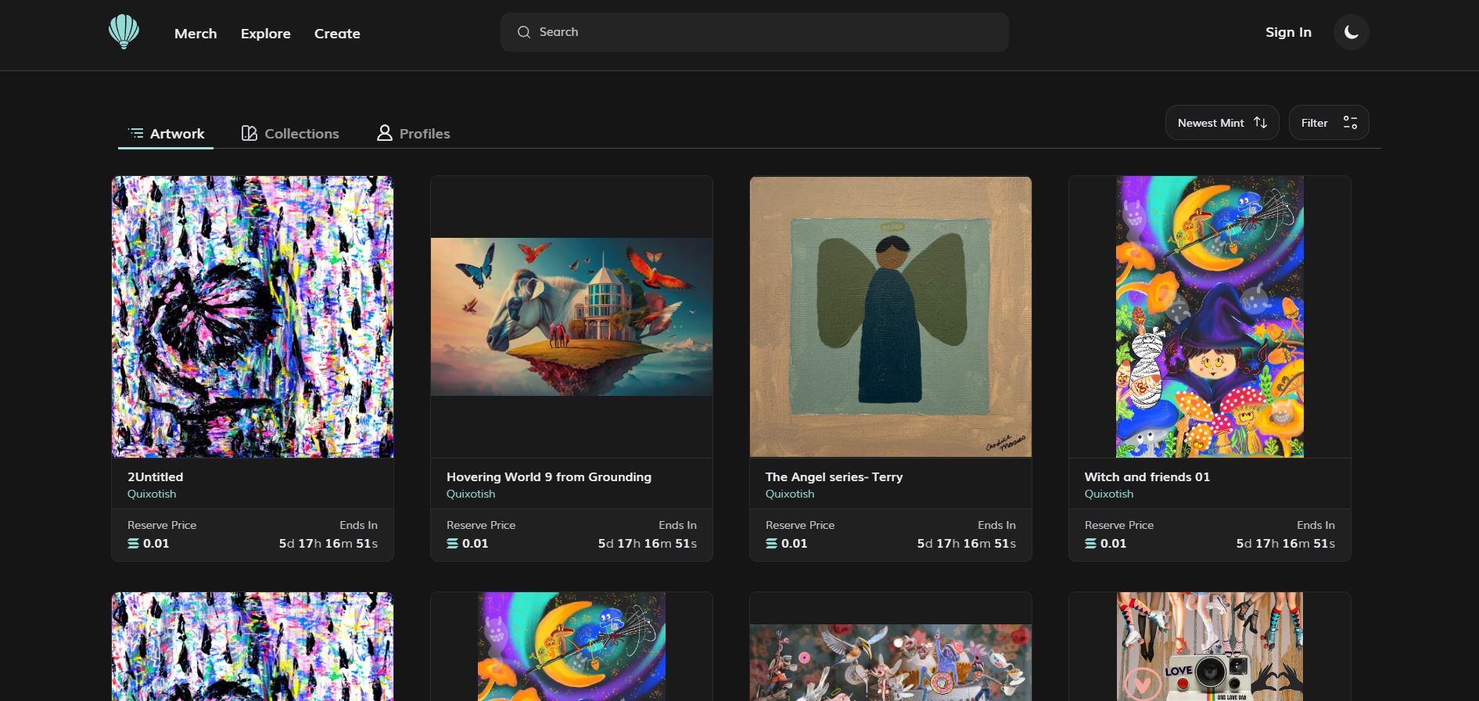The height and width of the screenshot is (701, 1479).
Task: Open Hovering World 9 artwork image
Action: tap(572, 317)
